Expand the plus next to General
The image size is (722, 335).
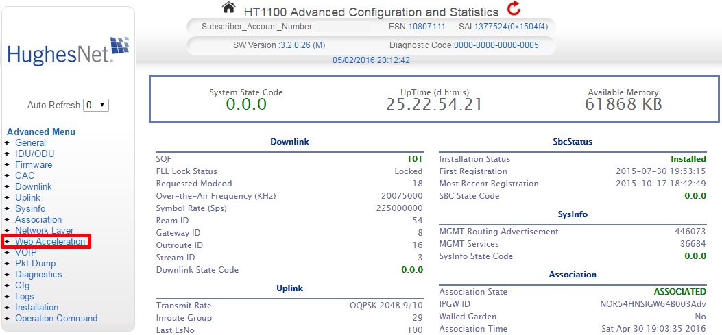[x=7, y=143]
